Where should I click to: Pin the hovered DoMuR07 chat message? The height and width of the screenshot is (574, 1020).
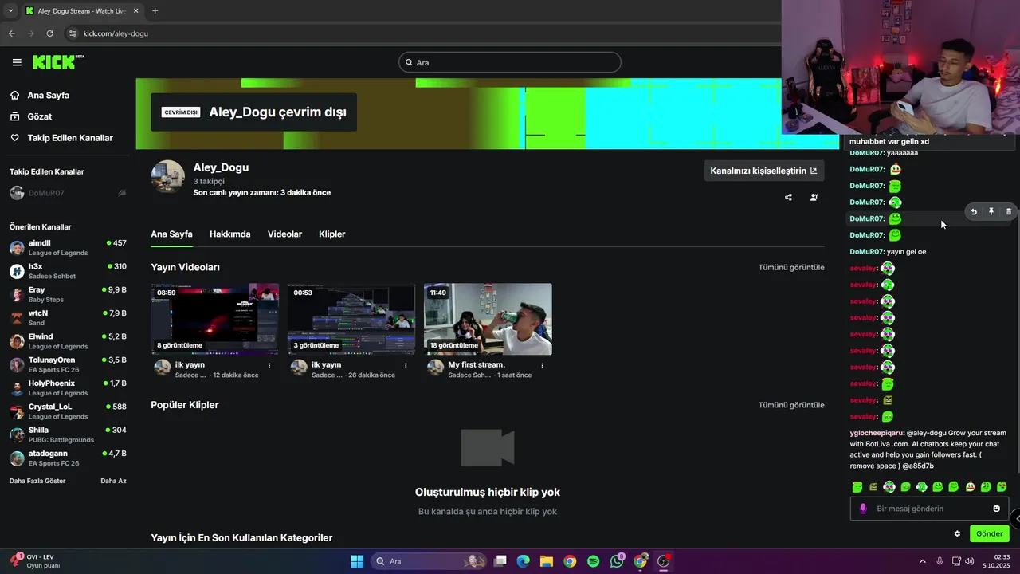click(991, 211)
